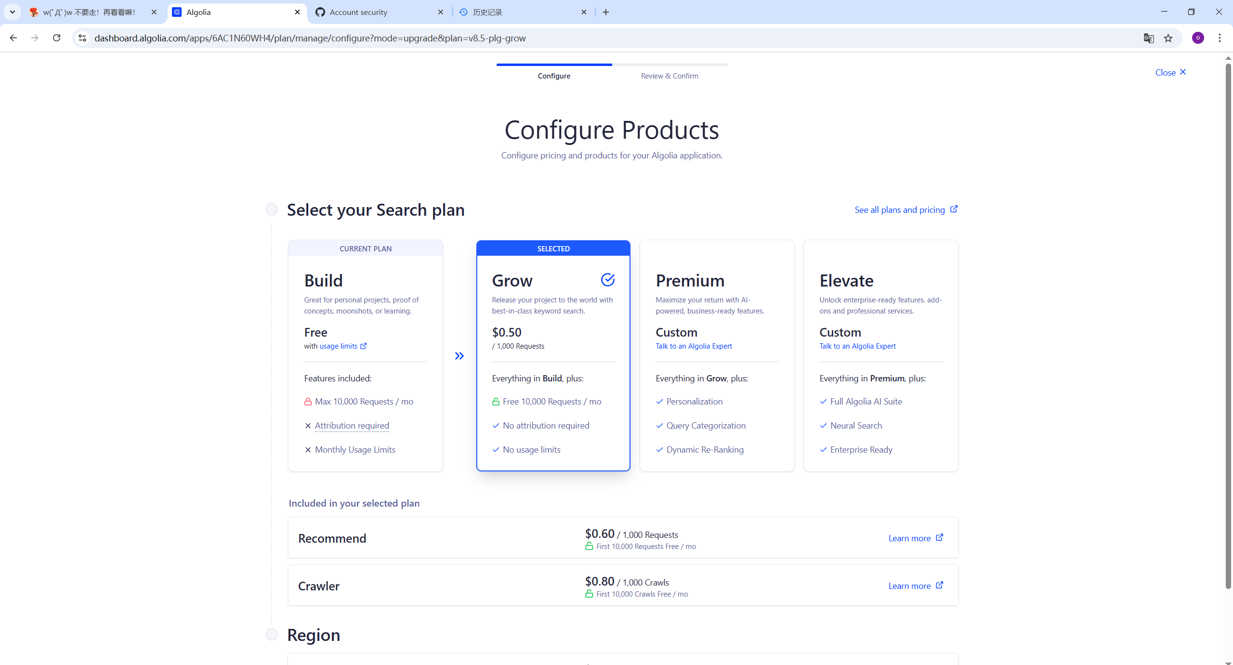Viewport: 1233px width, 665px height.
Task: Click double chevron between Build and Grow
Action: [459, 356]
